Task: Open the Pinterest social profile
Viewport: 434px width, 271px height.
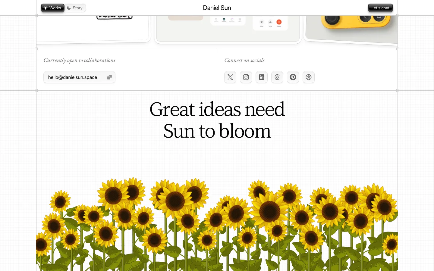Action: (293, 77)
